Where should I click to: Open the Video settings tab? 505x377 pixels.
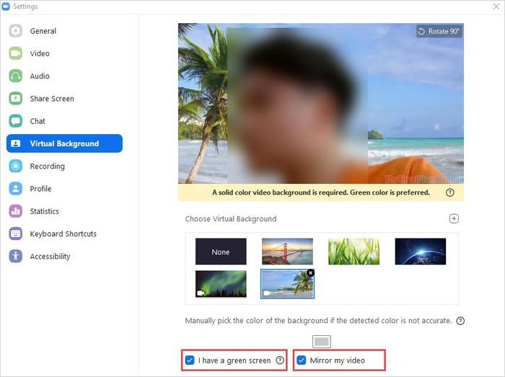point(40,53)
